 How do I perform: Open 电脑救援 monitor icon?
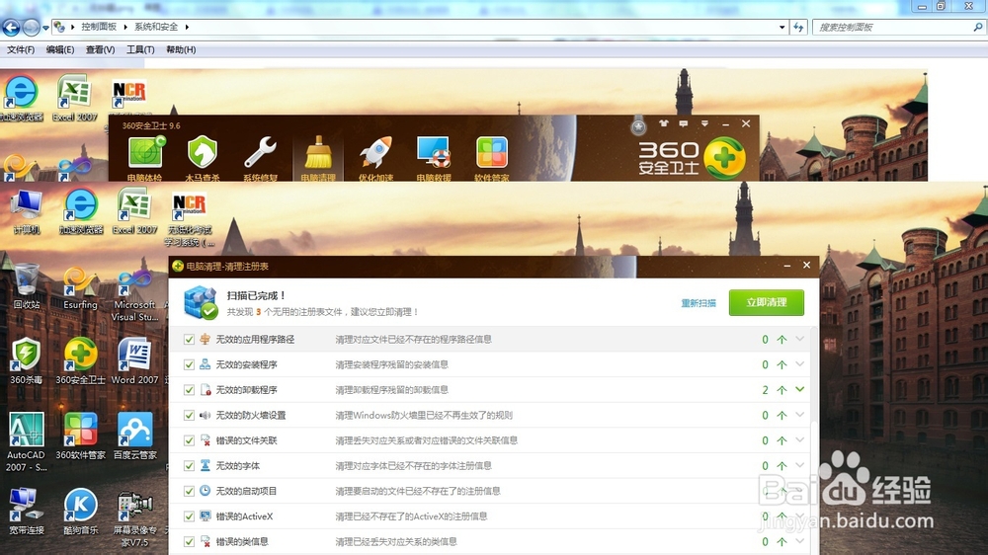[434, 157]
